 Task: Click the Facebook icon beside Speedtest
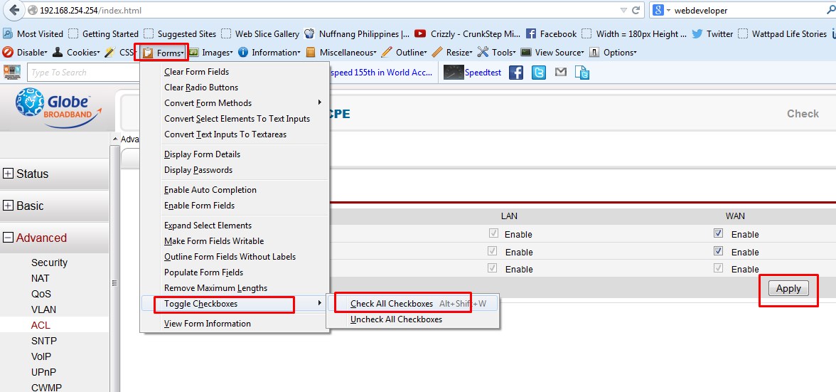click(515, 73)
